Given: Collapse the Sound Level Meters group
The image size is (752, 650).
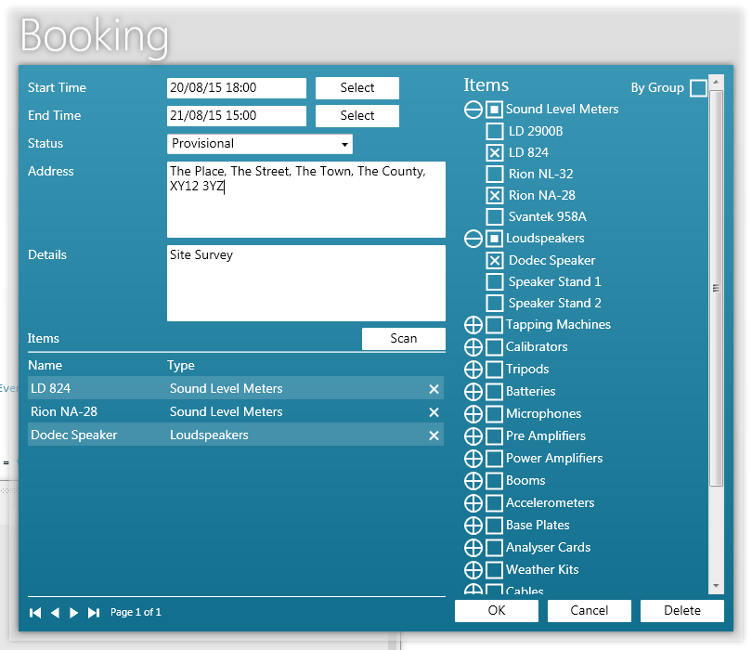Looking at the screenshot, I should pos(473,110).
